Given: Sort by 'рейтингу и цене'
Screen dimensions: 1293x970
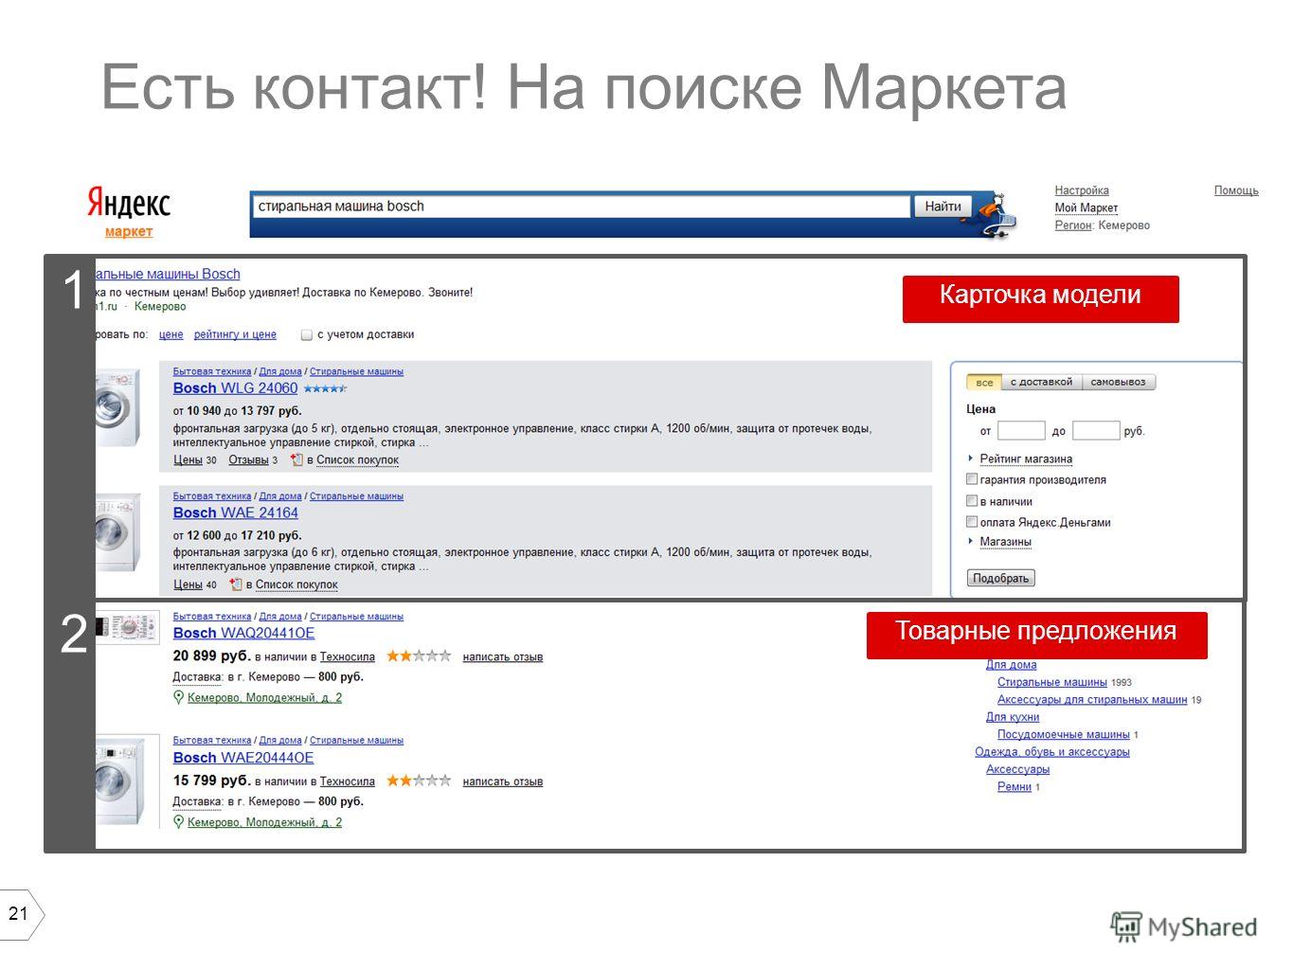Looking at the screenshot, I should click(x=235, y=334).
